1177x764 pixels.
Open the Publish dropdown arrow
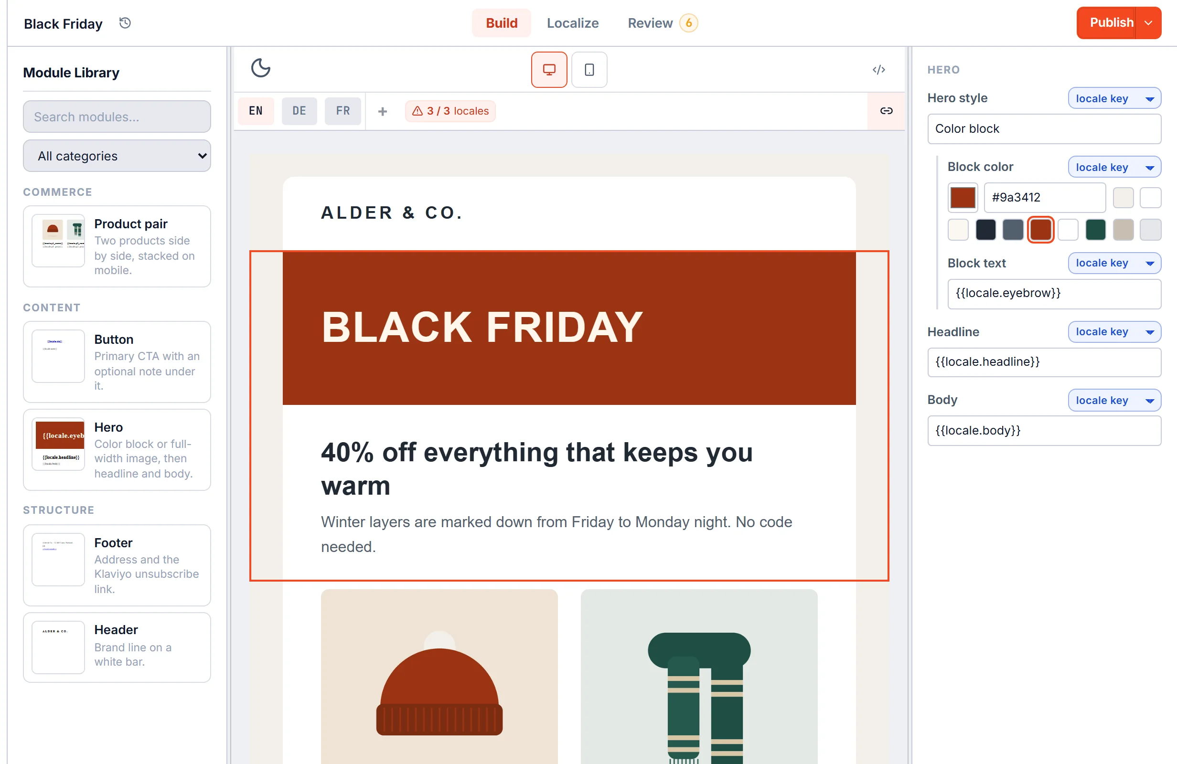pos(1149,23)
